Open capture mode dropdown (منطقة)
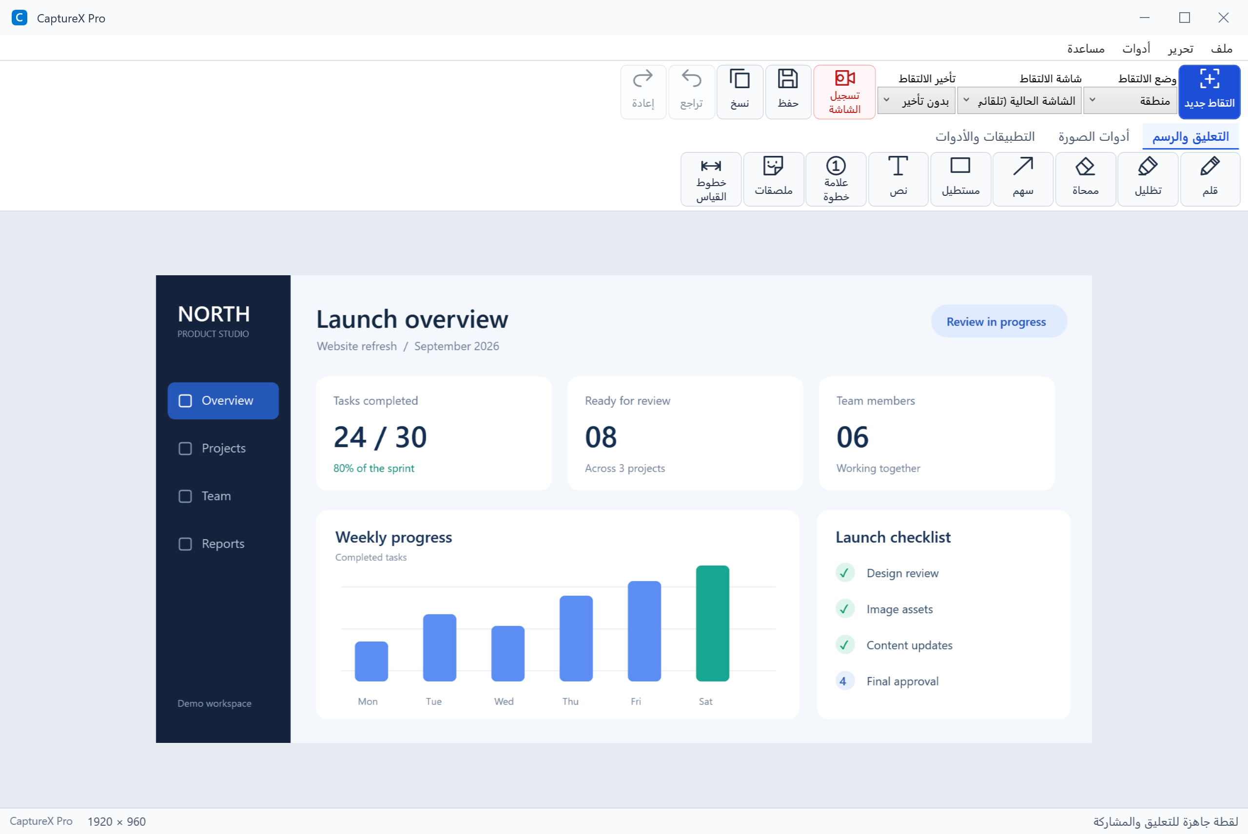The image size is (1248, 834). (x=1130, y=100)
